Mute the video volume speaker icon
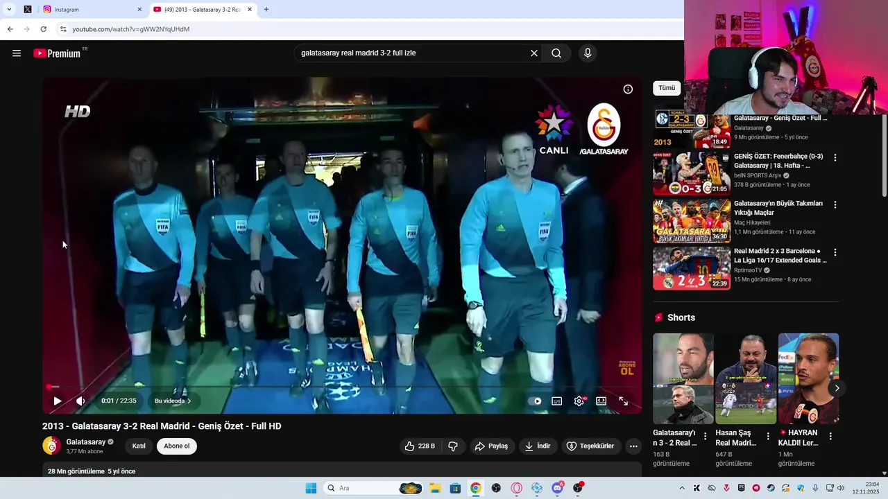This screenshot has height=499, width=888. [x=80, y=401]
